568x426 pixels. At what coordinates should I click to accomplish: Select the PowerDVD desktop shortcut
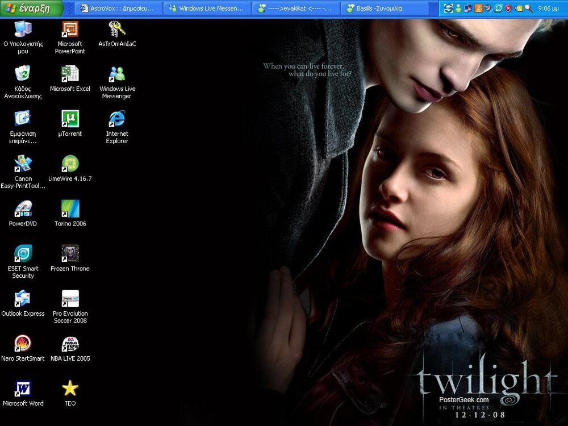[23, 208]
